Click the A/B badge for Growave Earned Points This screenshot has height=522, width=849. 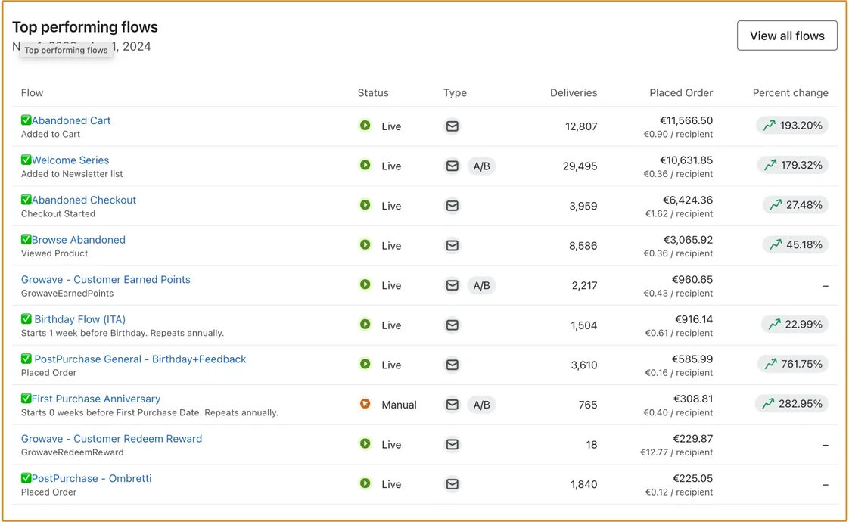pyautogui.click(x=481, y=285)
